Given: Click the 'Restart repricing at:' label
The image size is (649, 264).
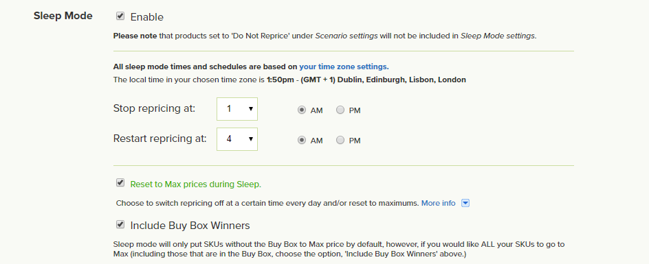Looking at the screenshot, I should (159, 139).
